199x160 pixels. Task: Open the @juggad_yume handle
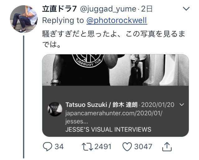coord(108,9)
